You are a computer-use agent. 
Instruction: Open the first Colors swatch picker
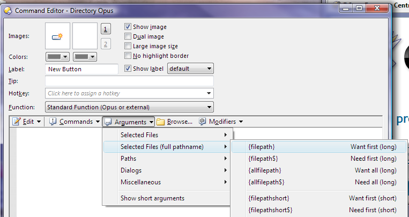pos(58,56)
